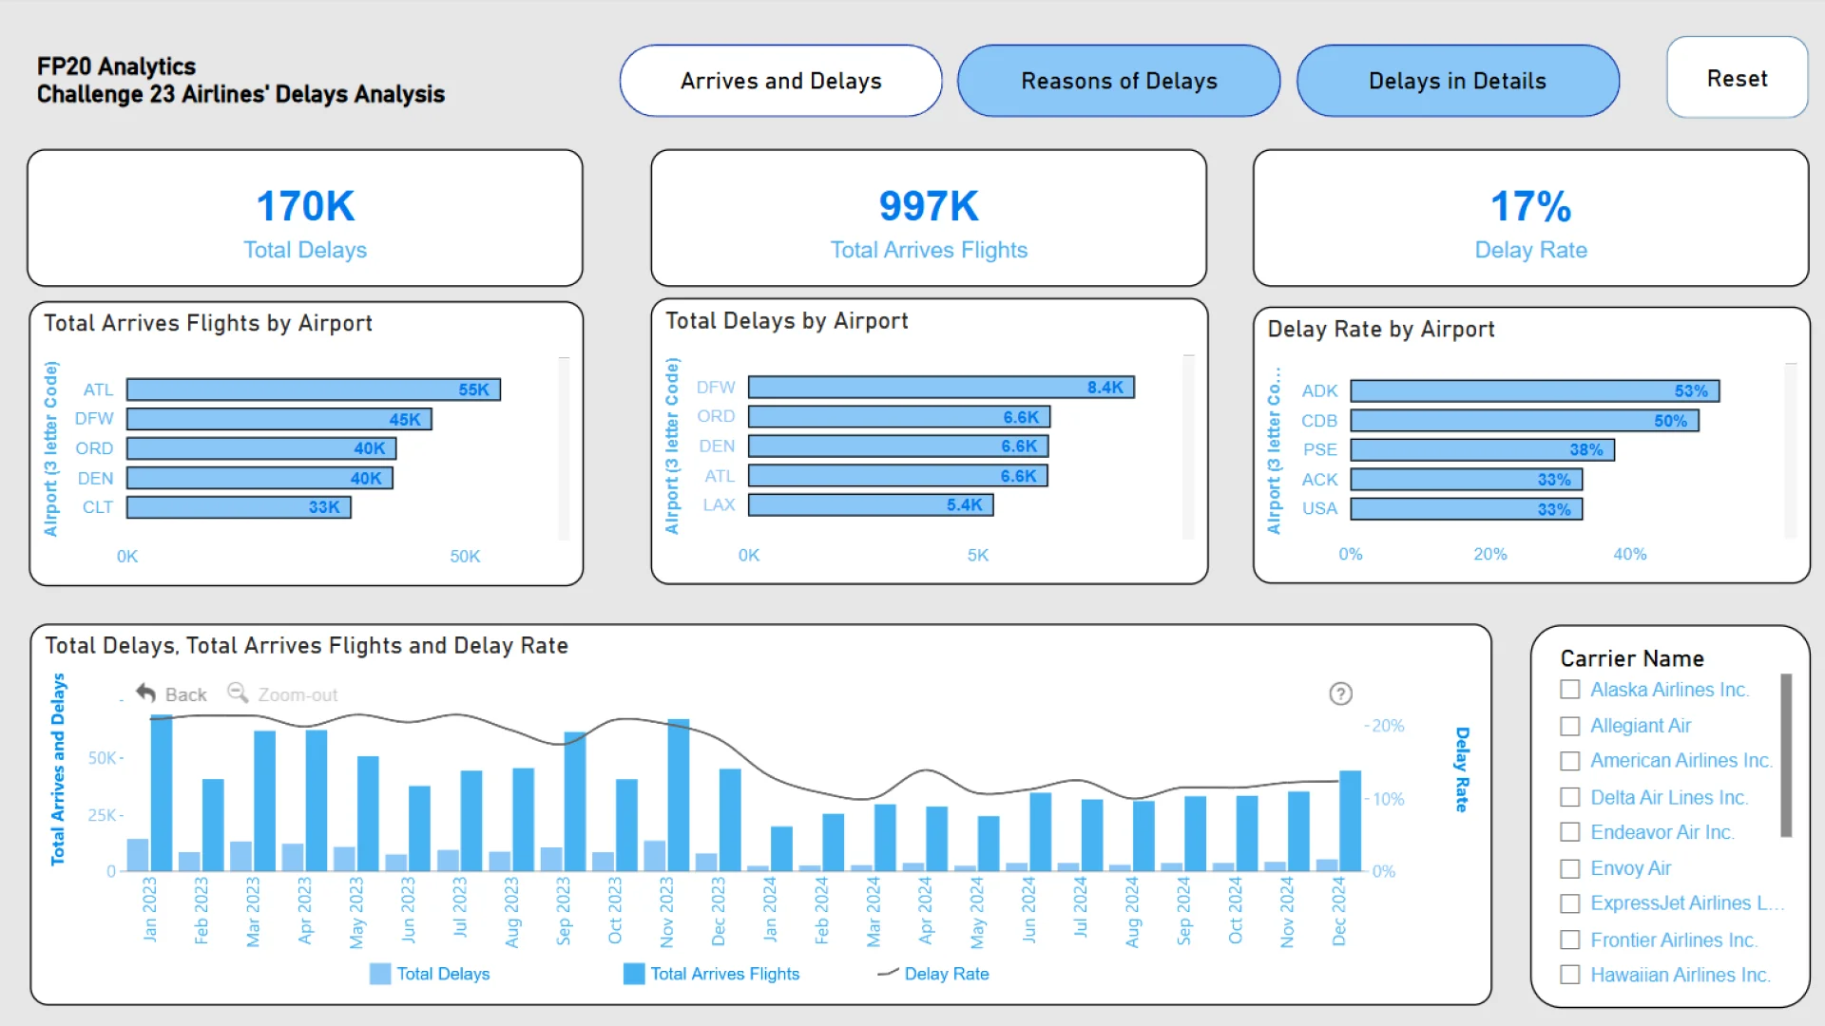Click the ORD bar showing 40K arrivals
The image size is (1825, 1026).
click(261, 448)
